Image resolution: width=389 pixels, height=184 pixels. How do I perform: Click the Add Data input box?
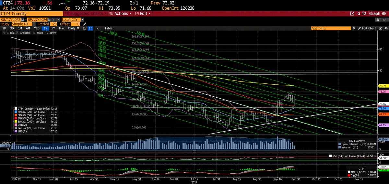pos(331,28)
